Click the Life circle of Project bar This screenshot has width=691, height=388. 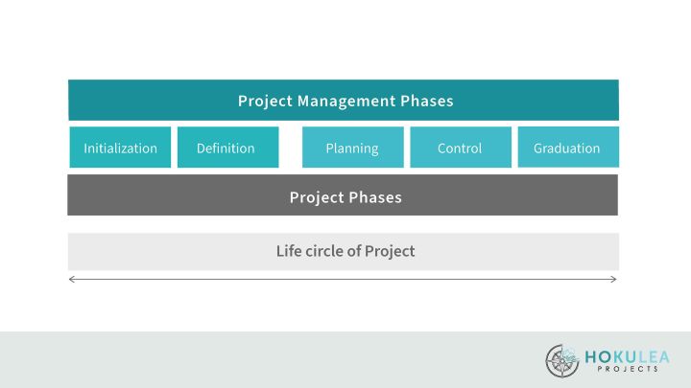click(344, 251)
